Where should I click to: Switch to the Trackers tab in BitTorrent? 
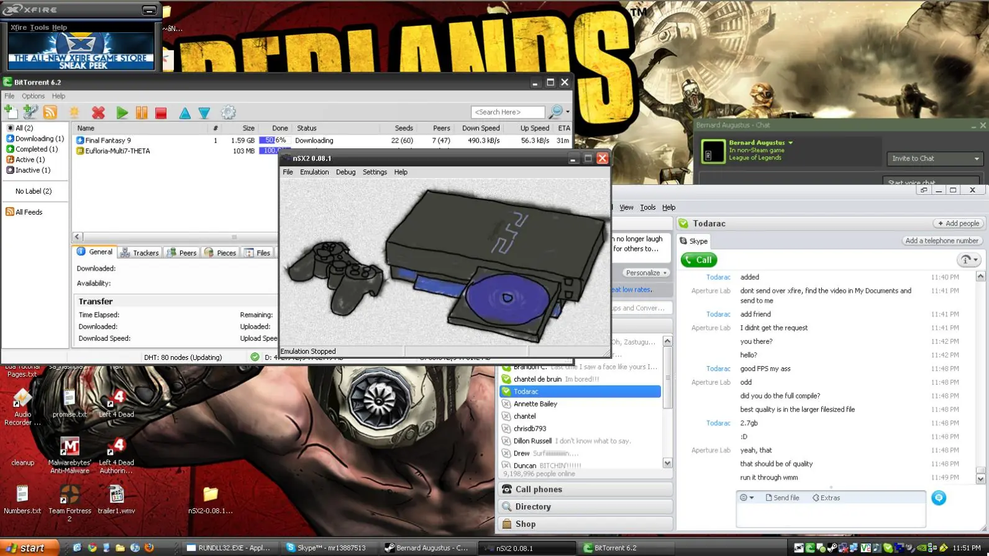click(140, 253)
